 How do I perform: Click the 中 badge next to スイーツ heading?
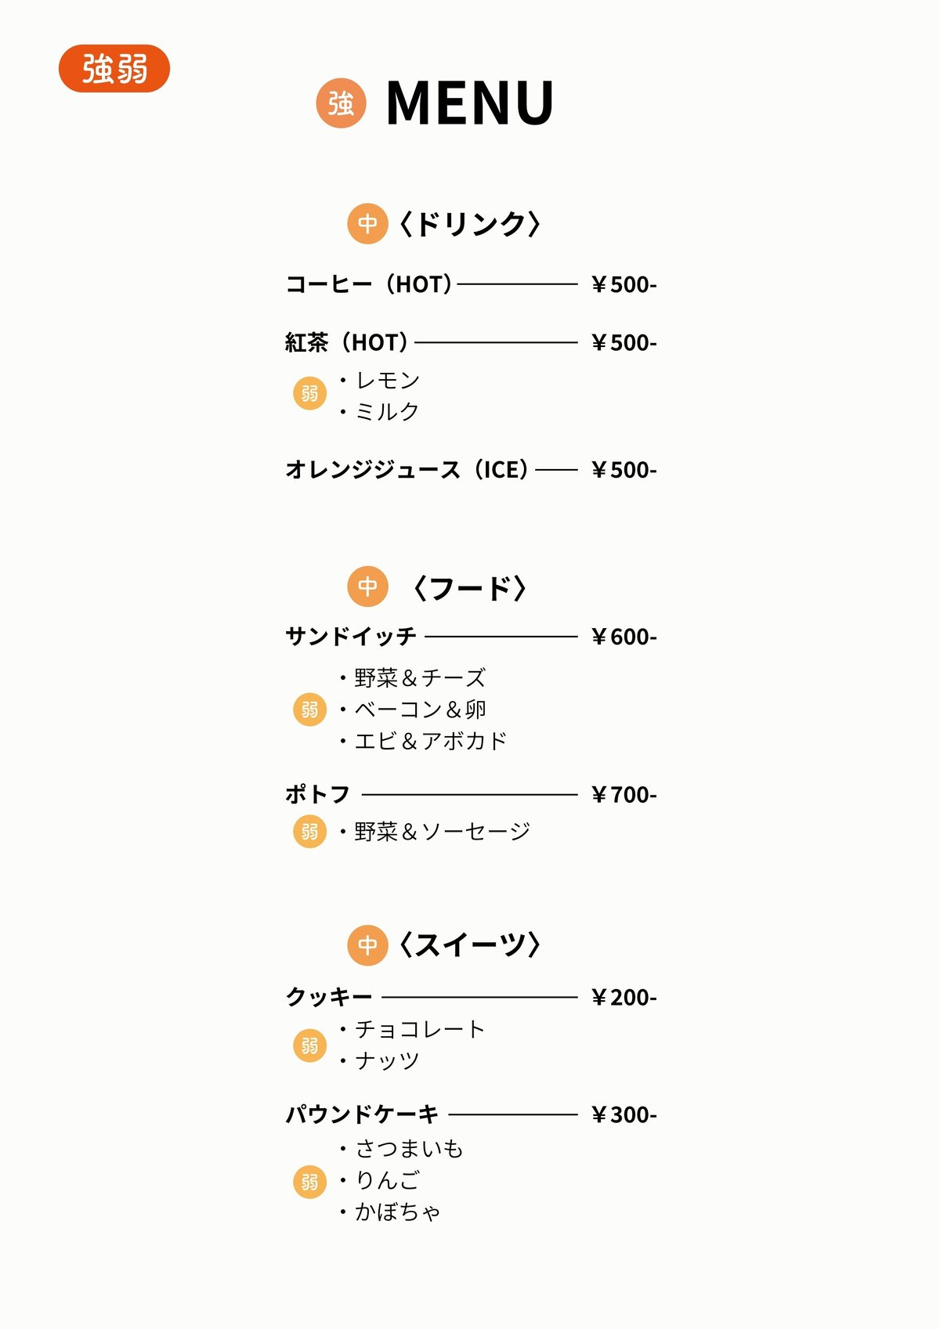tap(367, 945)
